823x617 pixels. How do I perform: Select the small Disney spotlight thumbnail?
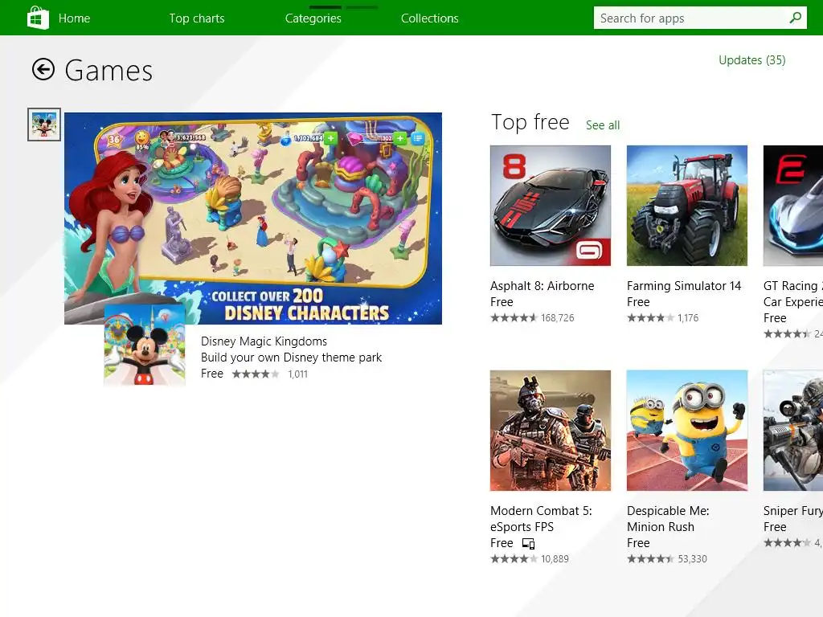click(44, 125)
